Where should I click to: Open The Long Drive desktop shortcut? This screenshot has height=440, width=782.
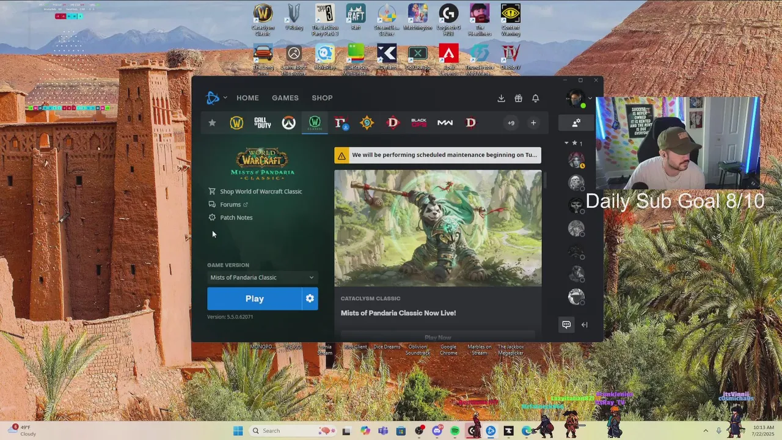click(263, 60)
